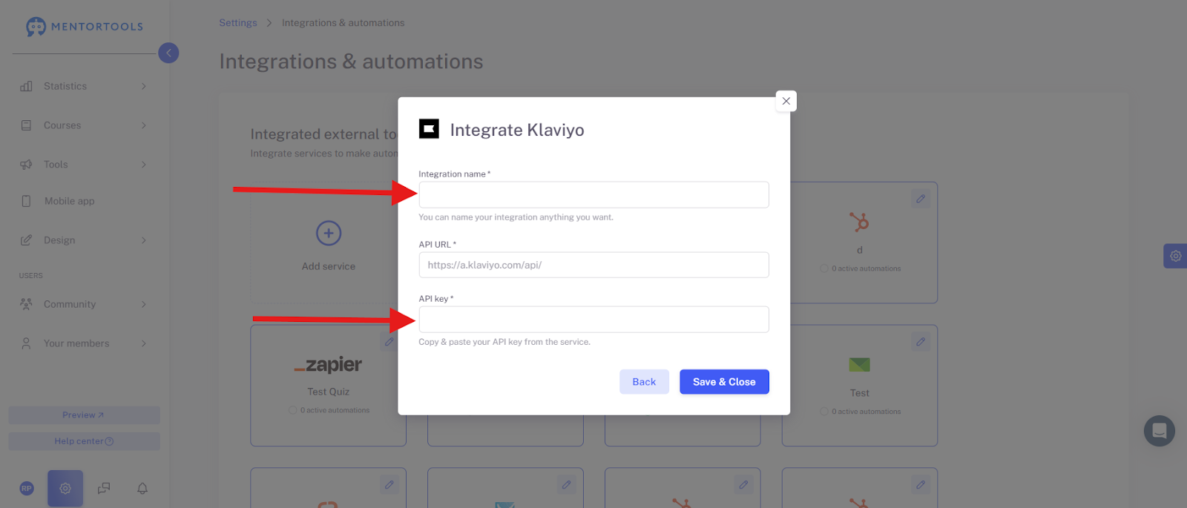Click the Integrations & automations breadcrumb

[x=343, y=23]
